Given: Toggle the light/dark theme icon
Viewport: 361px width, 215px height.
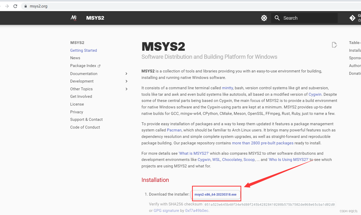Looking at the screenshot, I should (x=264, y=18).
